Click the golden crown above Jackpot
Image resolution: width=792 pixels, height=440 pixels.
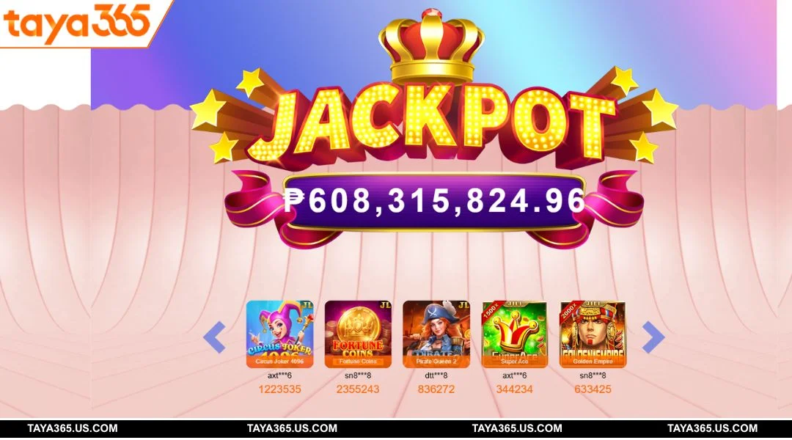coord(431,45)
